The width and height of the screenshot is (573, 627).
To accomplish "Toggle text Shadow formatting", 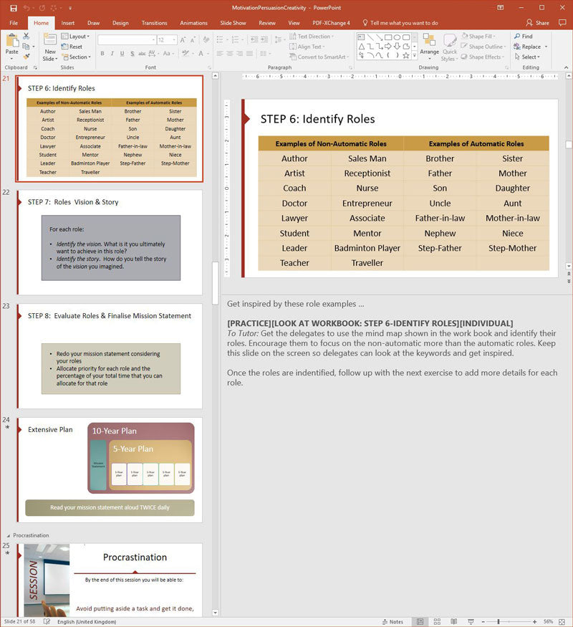I will (132, 53).
